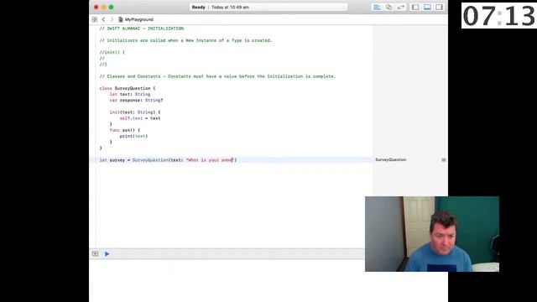Image resolution: width=537 pixels, height=302 pixels.
Task: Click the 'let text: String' line
Action: tap(130, 94)
